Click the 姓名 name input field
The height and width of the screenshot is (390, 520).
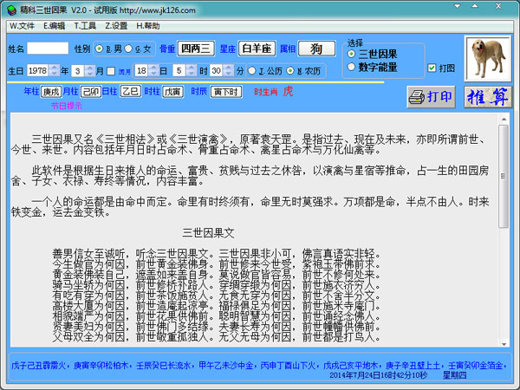point(49,49)
